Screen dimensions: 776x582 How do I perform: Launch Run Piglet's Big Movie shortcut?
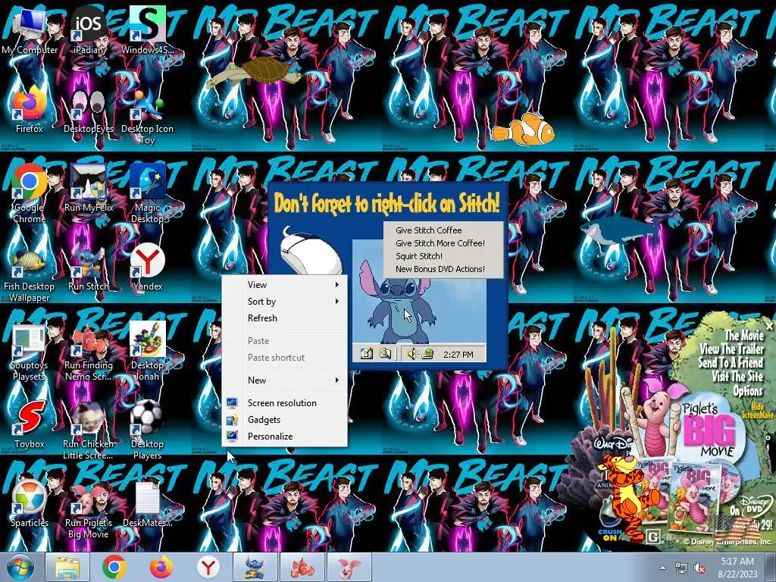click(x=88, y=510)
